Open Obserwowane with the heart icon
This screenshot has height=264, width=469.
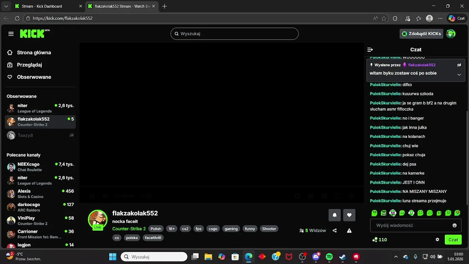click(29, 77)
